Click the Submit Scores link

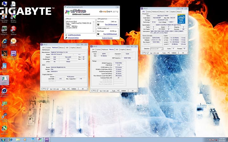pos(107,38)
